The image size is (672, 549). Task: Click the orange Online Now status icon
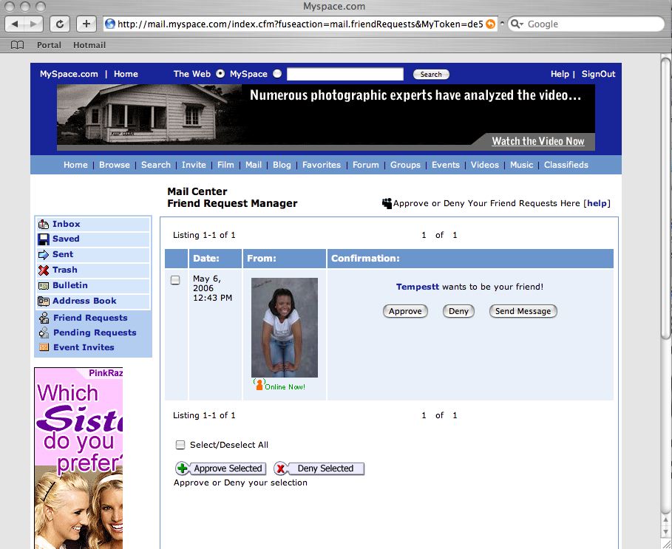259,384
